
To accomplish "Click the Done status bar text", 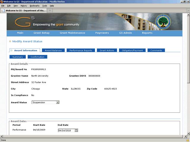I will tap(3, 140).
